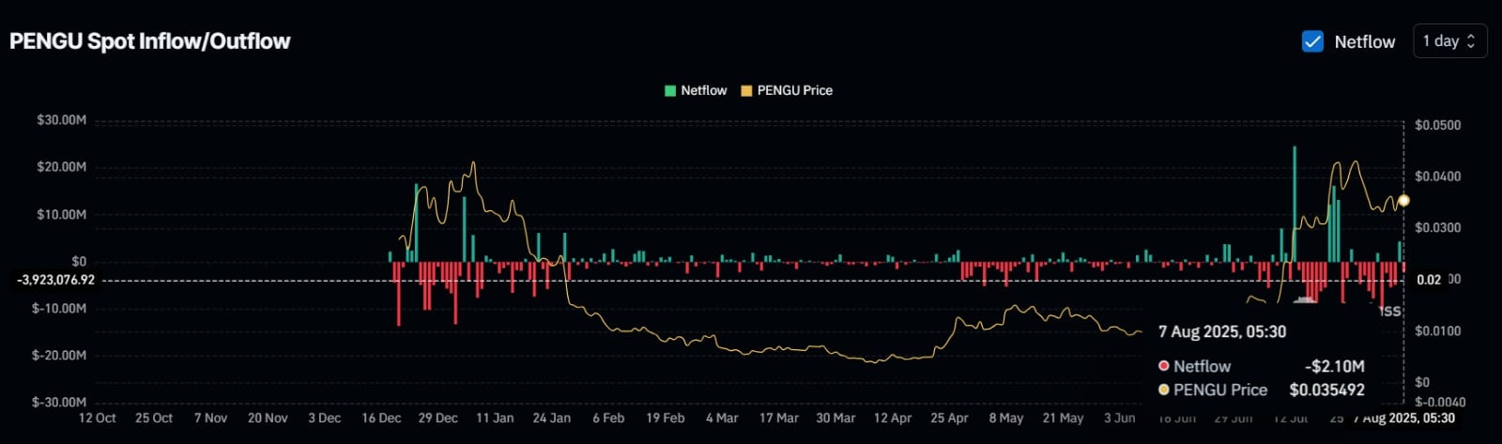
Task: Open the 1 day interval dropdown
Action: [x=1449, y=41]
